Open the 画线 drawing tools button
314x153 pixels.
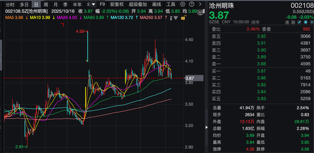point(157,4)
